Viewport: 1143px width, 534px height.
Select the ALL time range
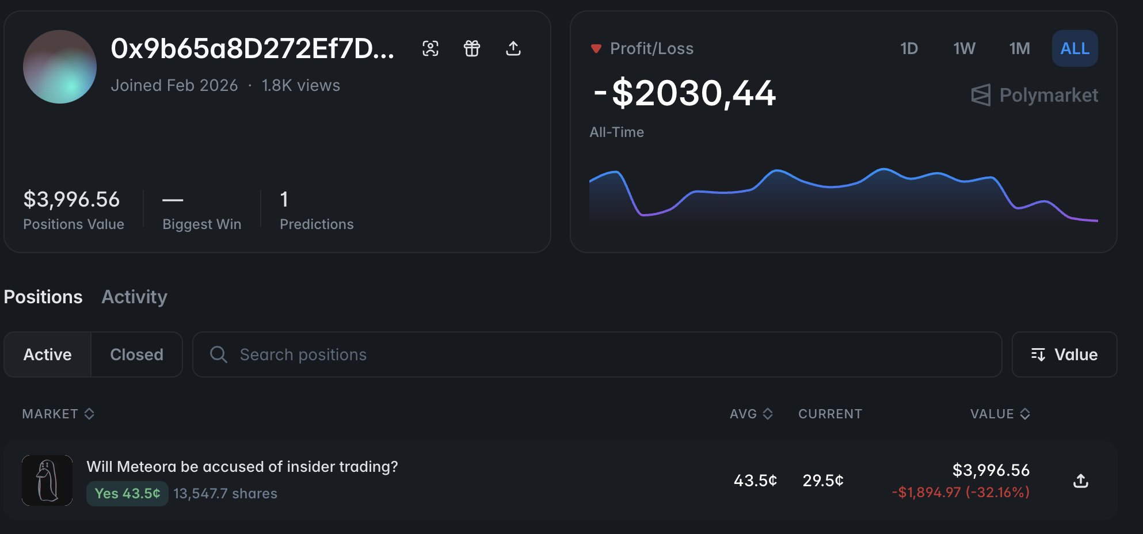click(x=1075, y=48)
